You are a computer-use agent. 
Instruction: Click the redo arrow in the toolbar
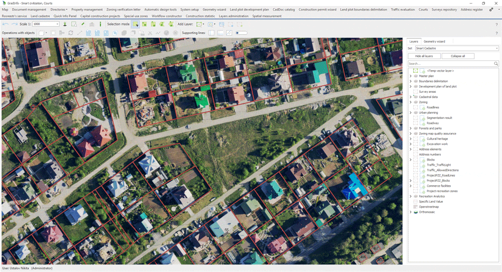(x=15, y=24)
